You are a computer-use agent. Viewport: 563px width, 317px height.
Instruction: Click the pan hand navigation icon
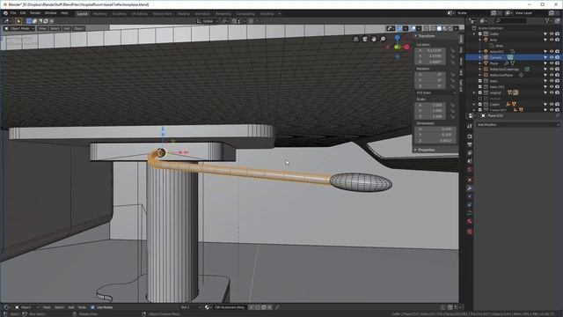[x=374, y=39]
